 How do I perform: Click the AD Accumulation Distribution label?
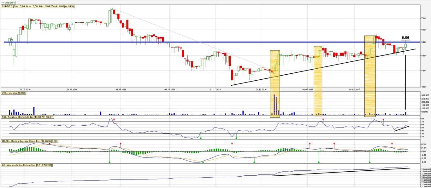coord(27,165)
